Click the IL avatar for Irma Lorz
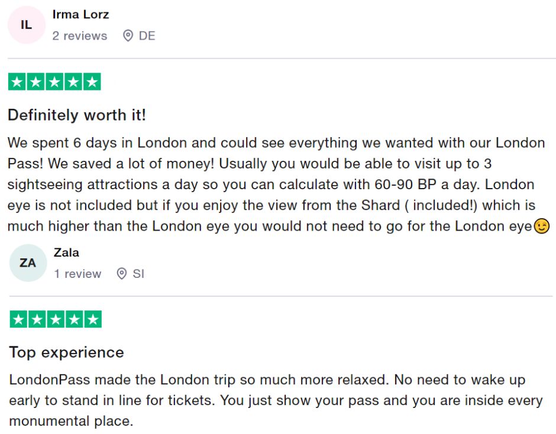556x434 pixels. tap(26, 25)
